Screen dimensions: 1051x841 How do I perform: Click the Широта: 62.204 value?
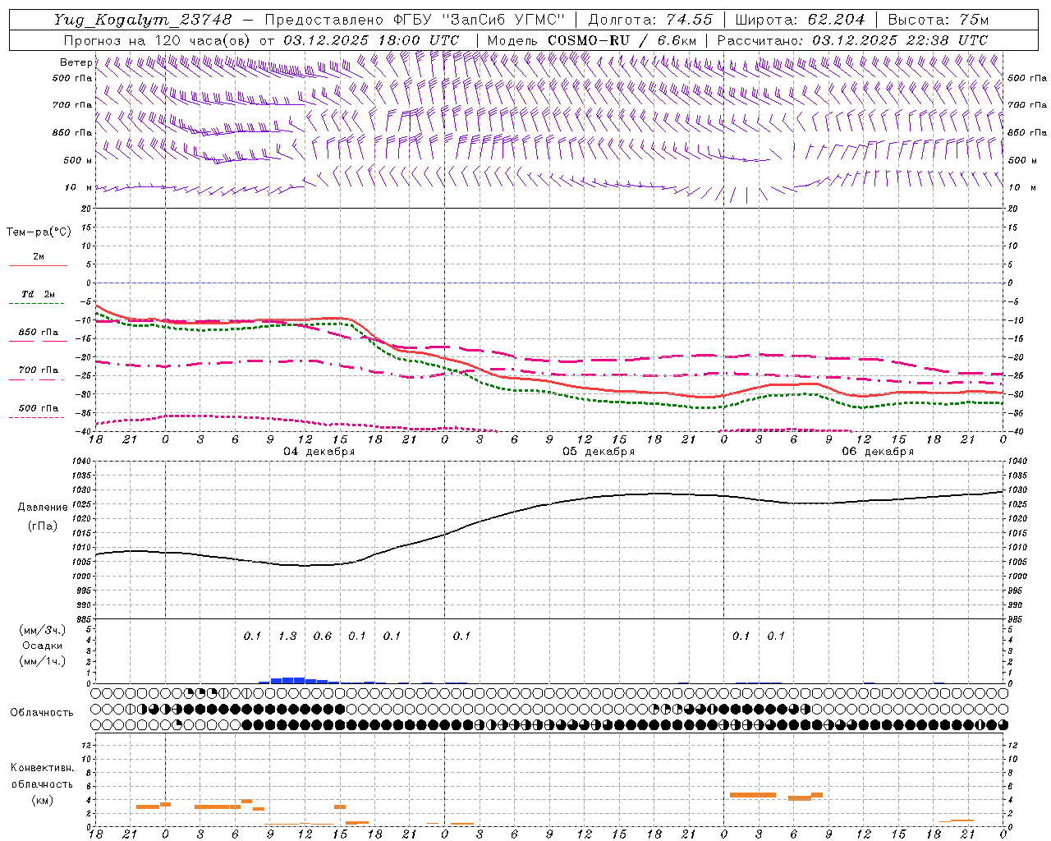(x=800, y=20)
